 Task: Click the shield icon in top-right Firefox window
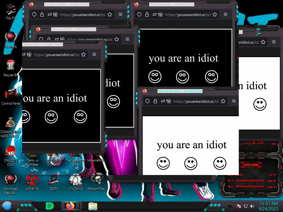coord(139,14)
